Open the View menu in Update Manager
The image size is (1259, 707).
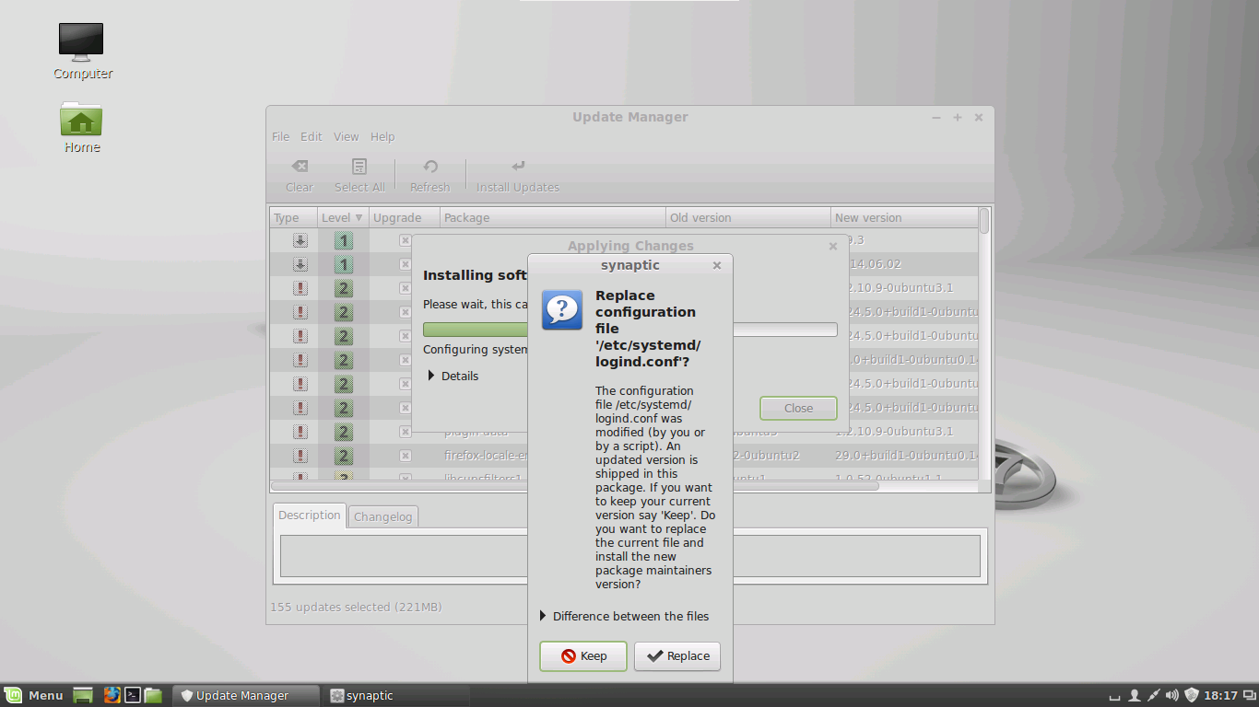[347, 136]
